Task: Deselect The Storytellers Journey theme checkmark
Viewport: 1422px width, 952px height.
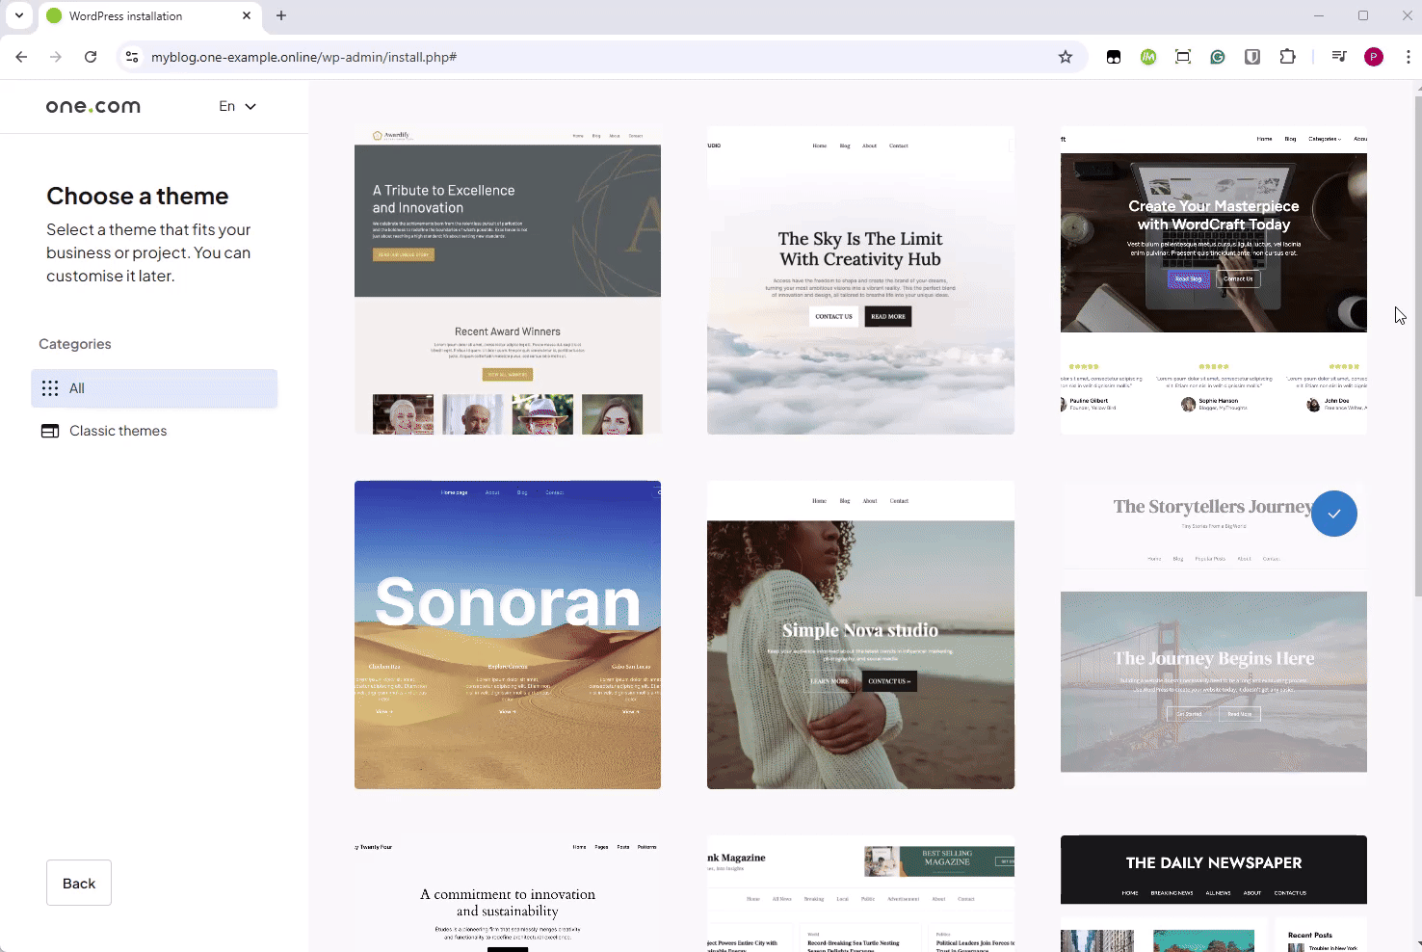Action: [1334, 514]
